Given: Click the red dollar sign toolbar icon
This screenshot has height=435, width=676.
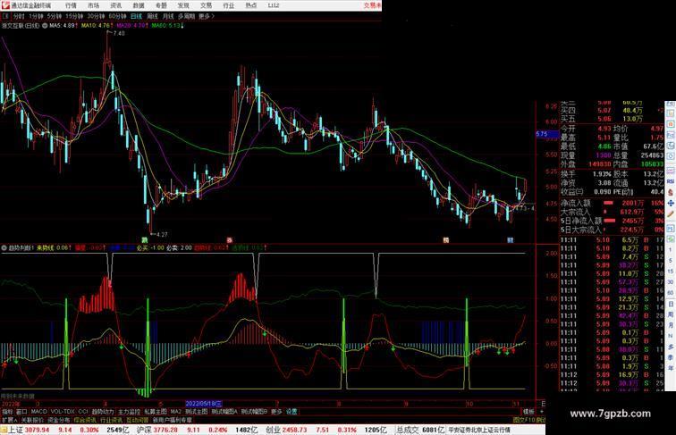Looking at the screenshot, I should [x=671, y=193].
